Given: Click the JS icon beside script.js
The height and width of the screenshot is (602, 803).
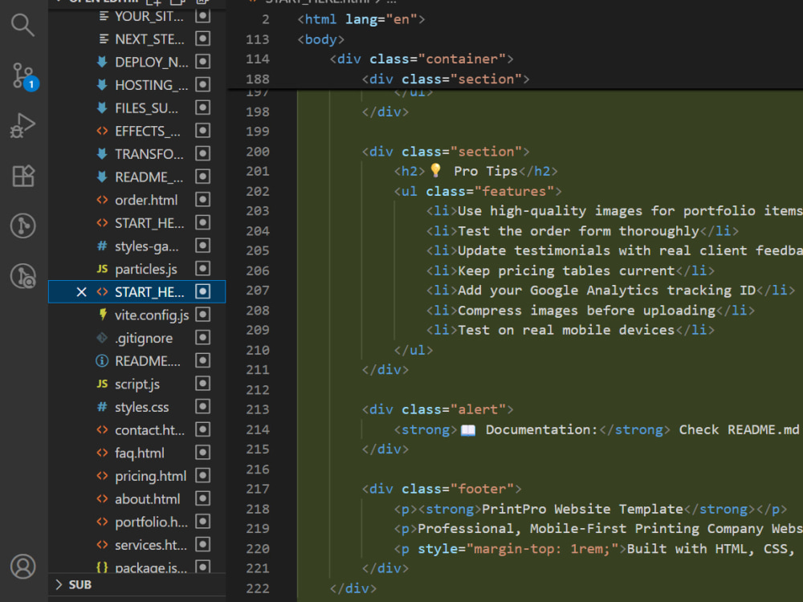Looking at the screenshot, I should coord(102,384).
